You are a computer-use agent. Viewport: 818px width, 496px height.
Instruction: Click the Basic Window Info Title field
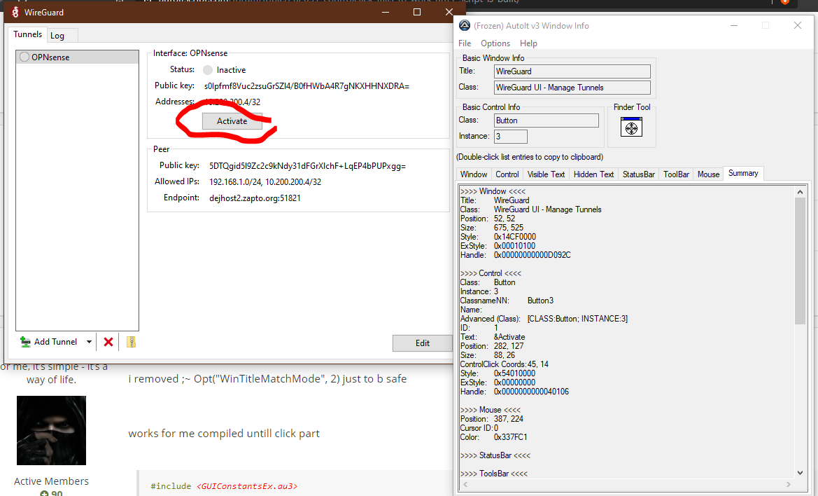point(572,71)
